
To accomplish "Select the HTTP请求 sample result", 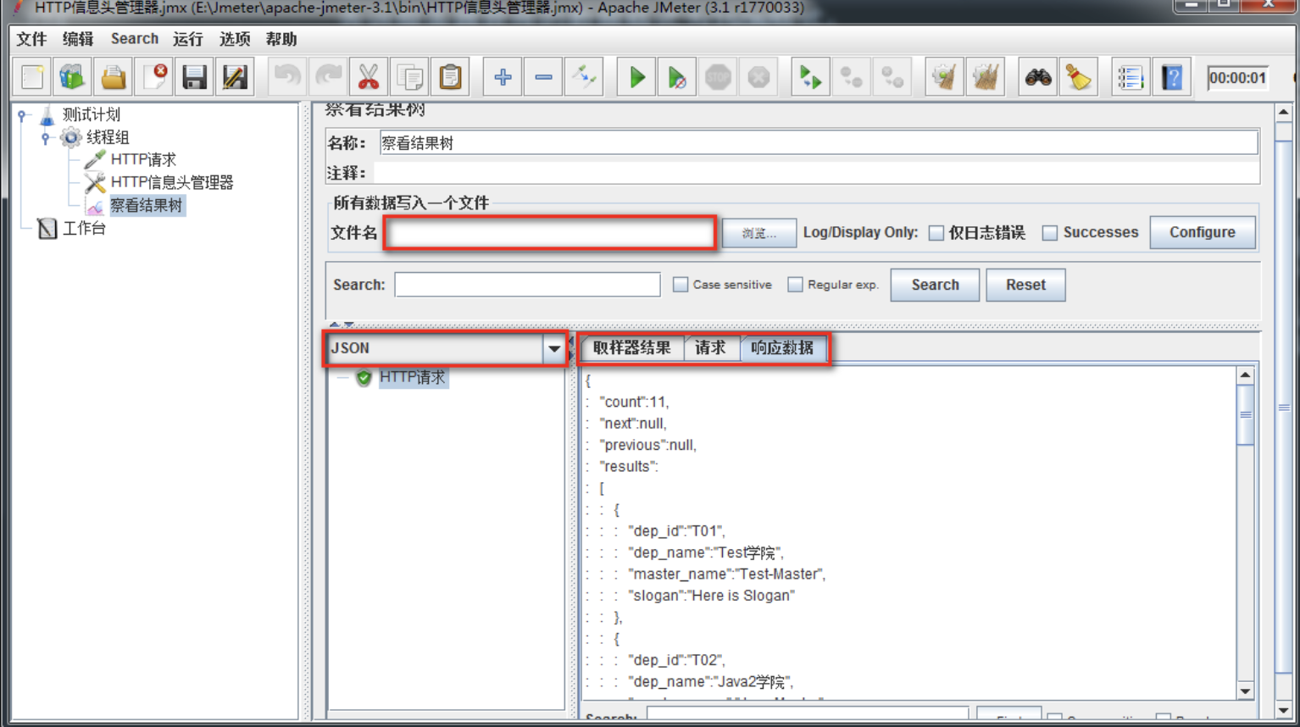I will pyautogui.click(x=412, y=377).
